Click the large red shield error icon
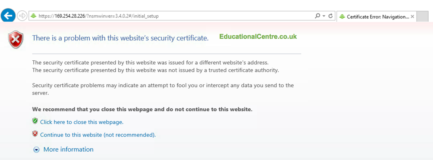Viewport: 433px width, 160px height. 16,40
